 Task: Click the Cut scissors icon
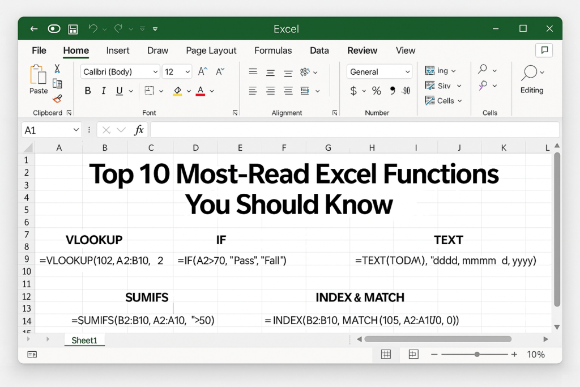pyautogui.click(x=57, y=69)
